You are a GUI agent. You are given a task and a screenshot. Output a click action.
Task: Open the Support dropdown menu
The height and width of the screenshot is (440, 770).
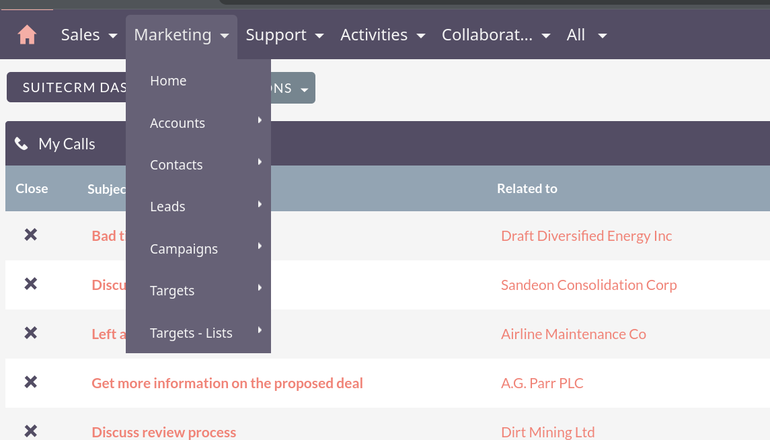click(284, 35)
